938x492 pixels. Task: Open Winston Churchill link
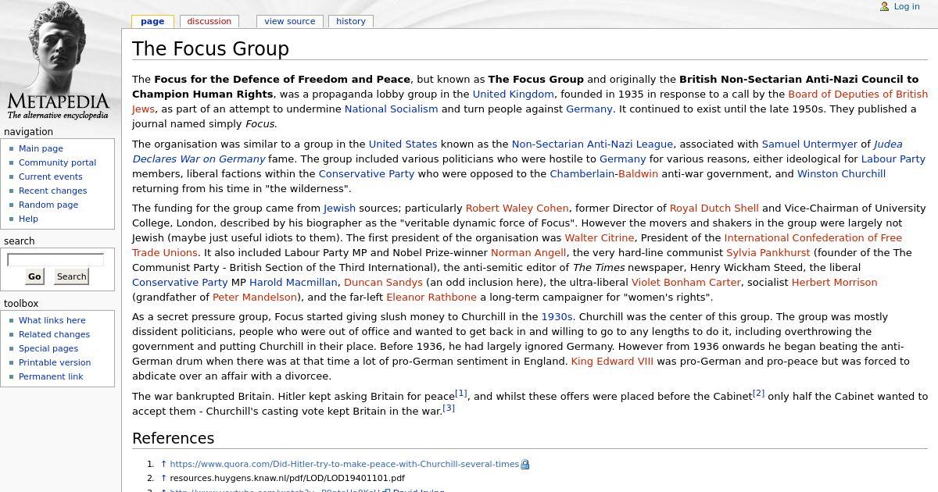(x=841, y=173)
